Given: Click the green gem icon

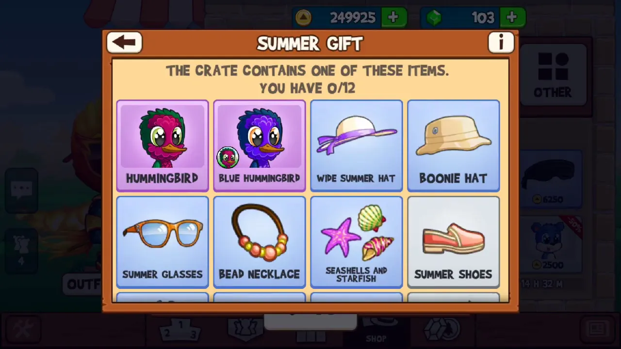Looking at the screenshot, I should 433,18.
